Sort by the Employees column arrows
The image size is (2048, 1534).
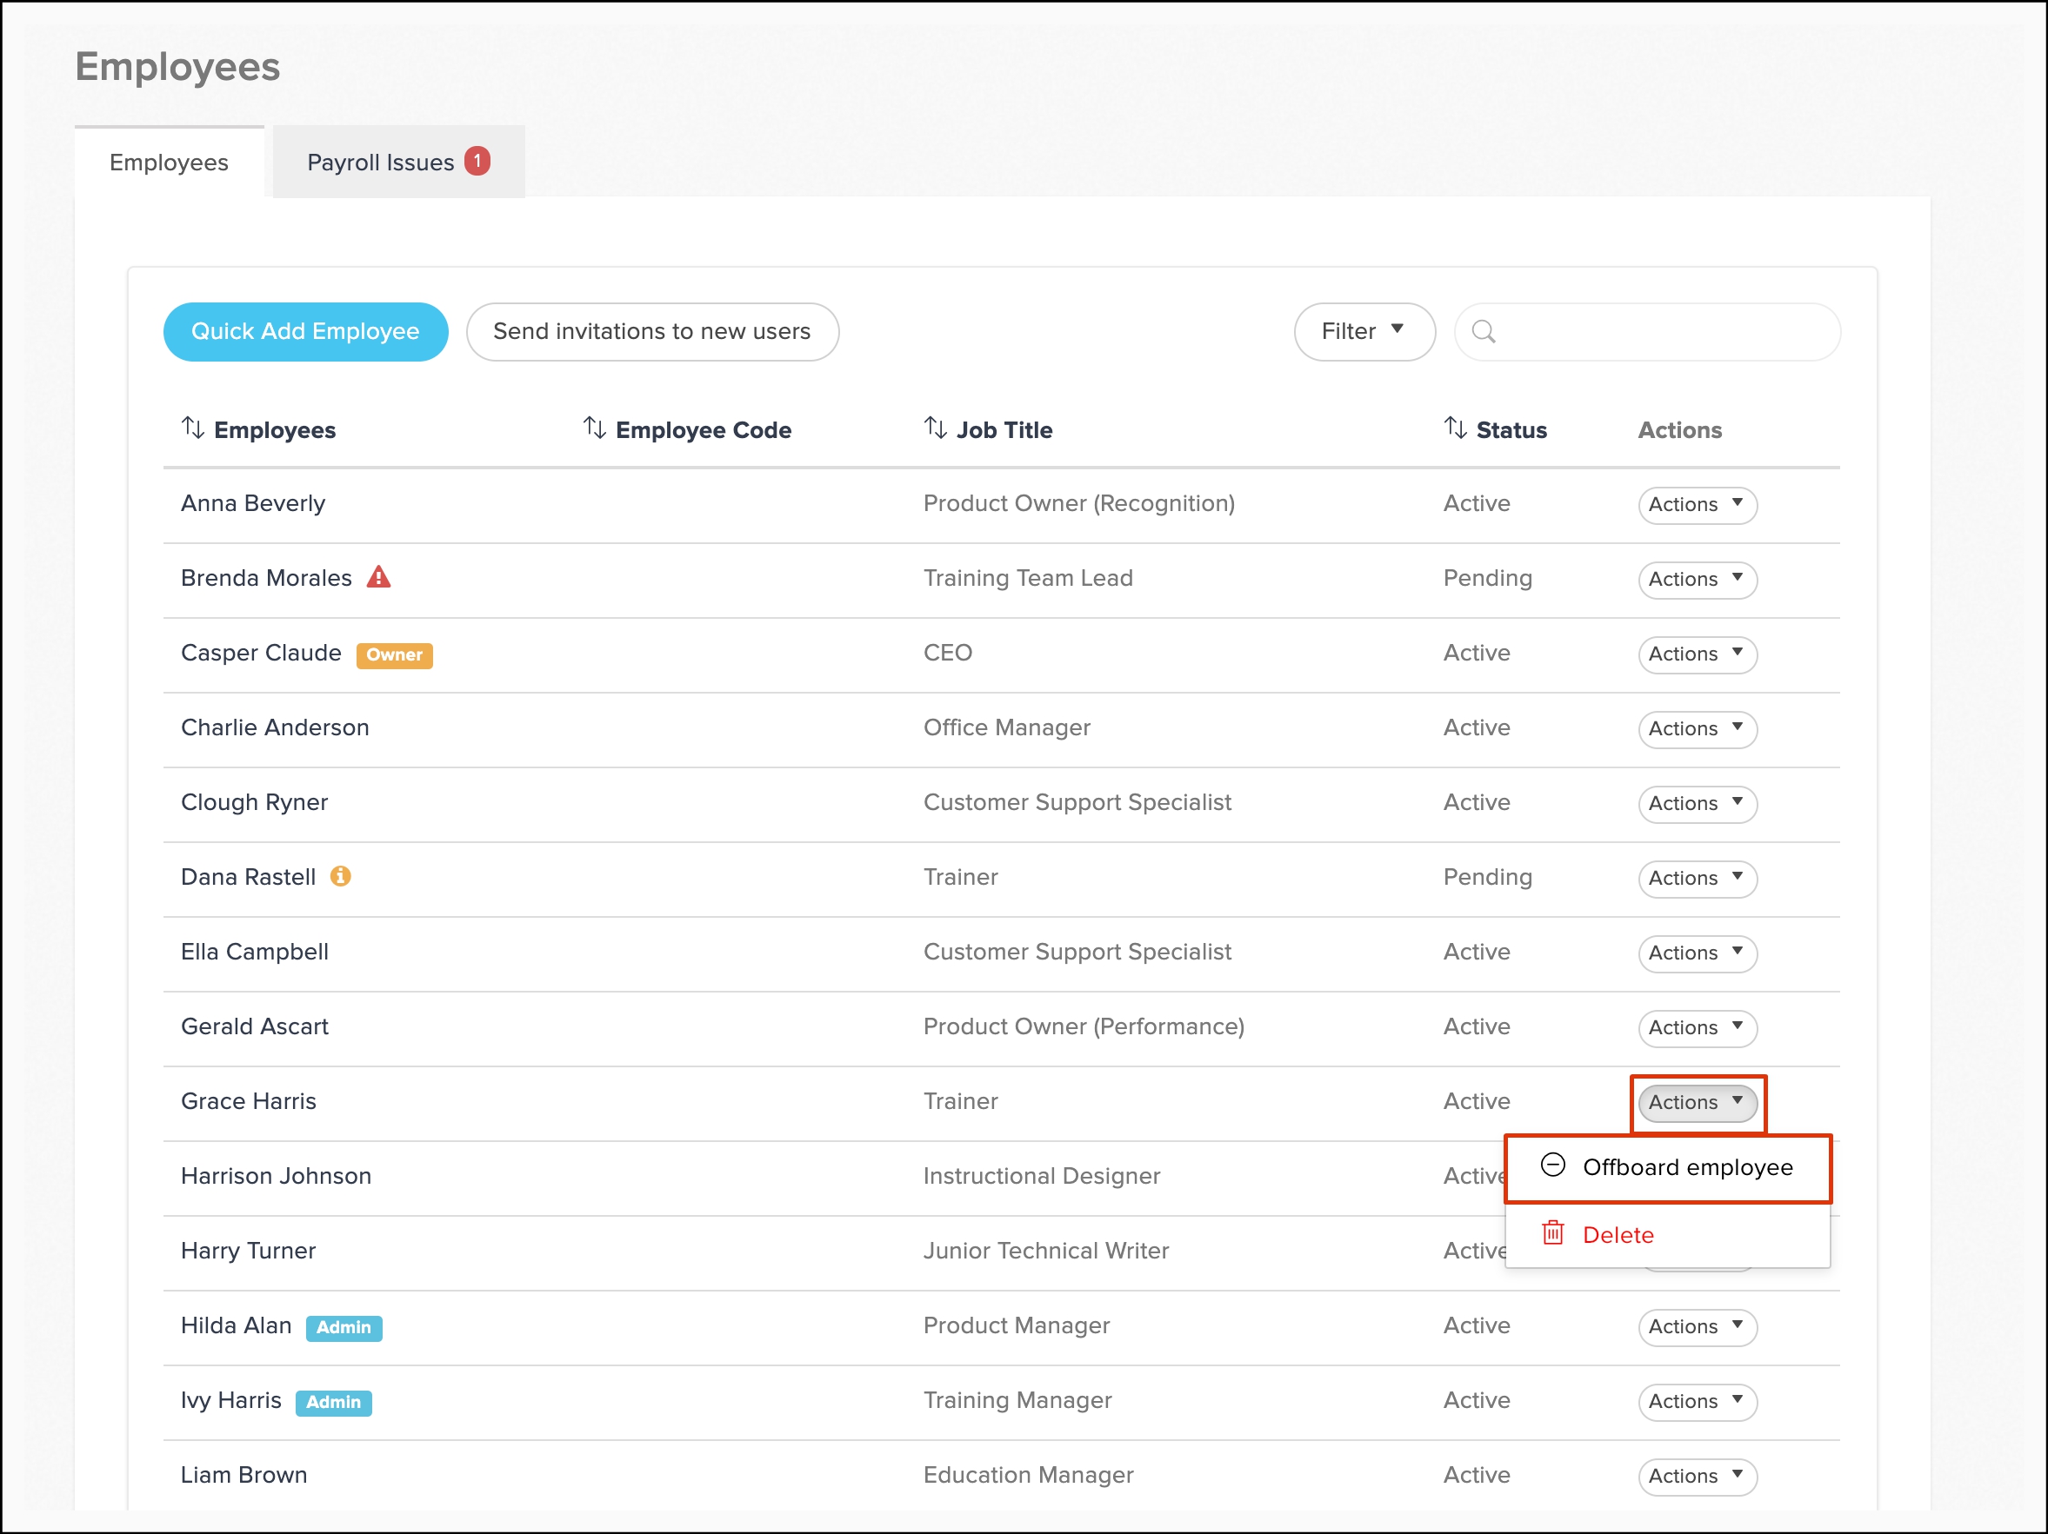pyautogui.click(x=192, y=428)
